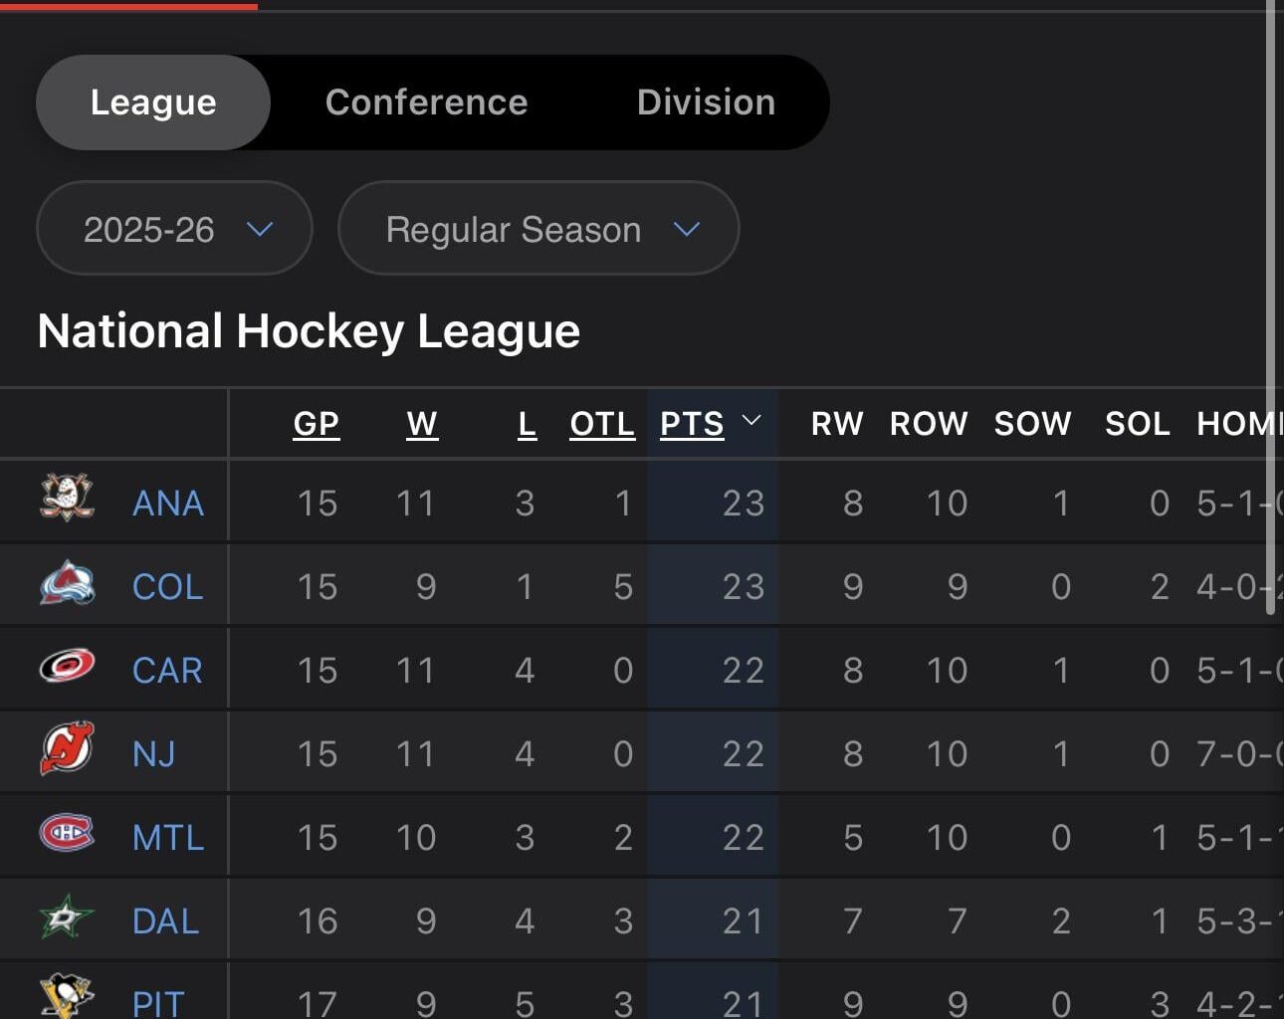The width and height of the screenshot is (1284, 1019).
Task: Open the 2025-26 season dropdown
Action: pyautogui.click(x=174, y=229)
